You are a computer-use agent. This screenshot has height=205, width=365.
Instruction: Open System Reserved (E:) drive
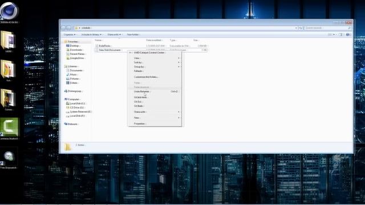79,112
